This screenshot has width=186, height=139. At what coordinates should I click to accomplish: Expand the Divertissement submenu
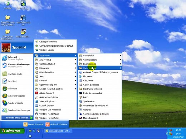[x=100, y=64]
